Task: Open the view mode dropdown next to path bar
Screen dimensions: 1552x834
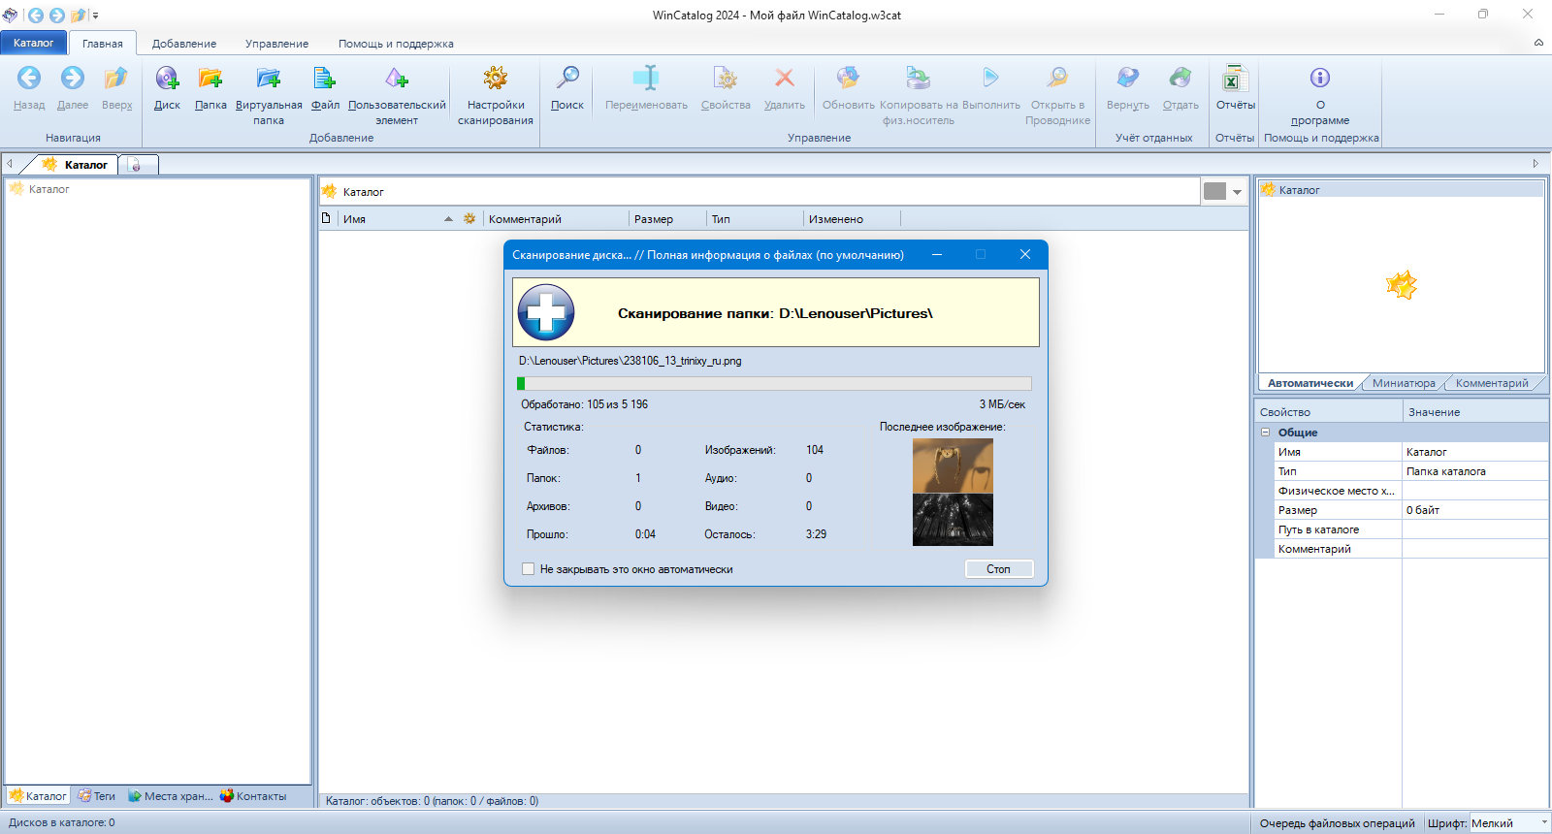Action: point(1237,192)
